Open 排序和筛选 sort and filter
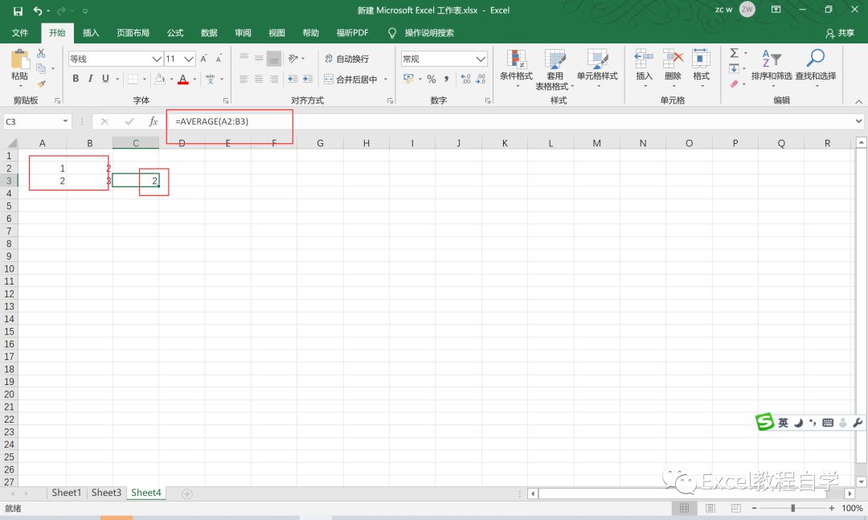 point(772,68)
